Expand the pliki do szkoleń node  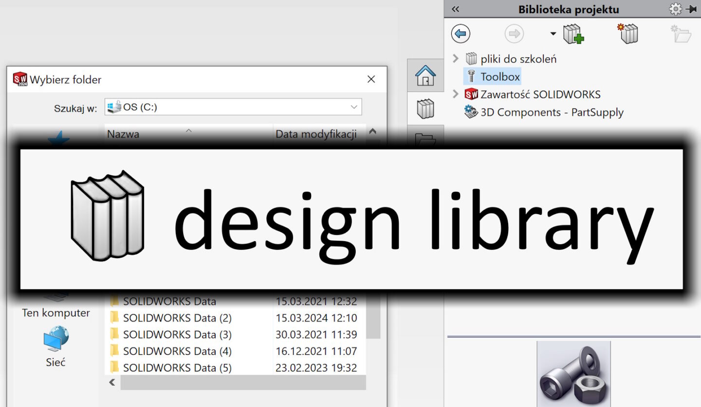(x=456, y=59)
